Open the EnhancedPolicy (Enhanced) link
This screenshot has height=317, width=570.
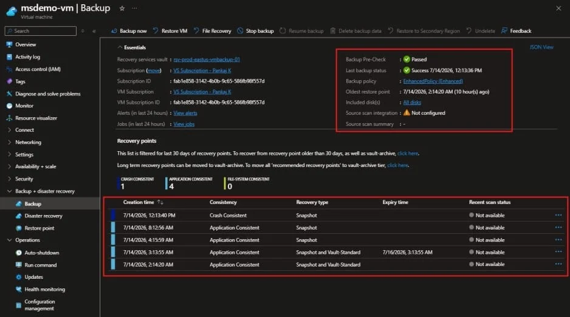pyautogui.click(x=433, y=81)
